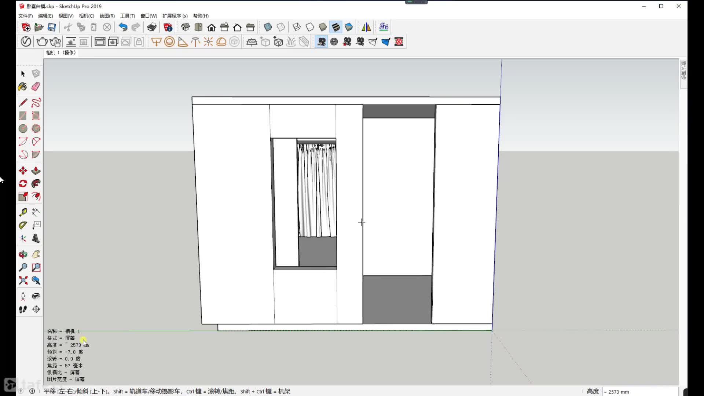Select the arrow Select tool
This screenshot has height=396, width=704.
coord(23,74)
